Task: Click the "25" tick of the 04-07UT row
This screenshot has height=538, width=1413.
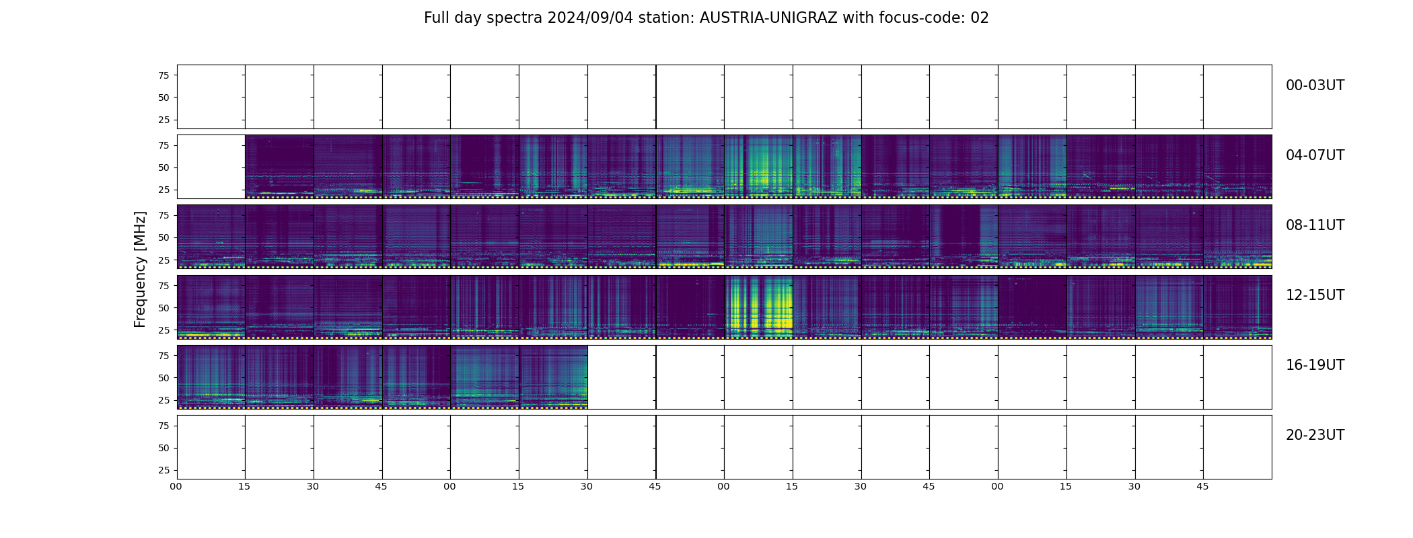Action: [164, 190]
